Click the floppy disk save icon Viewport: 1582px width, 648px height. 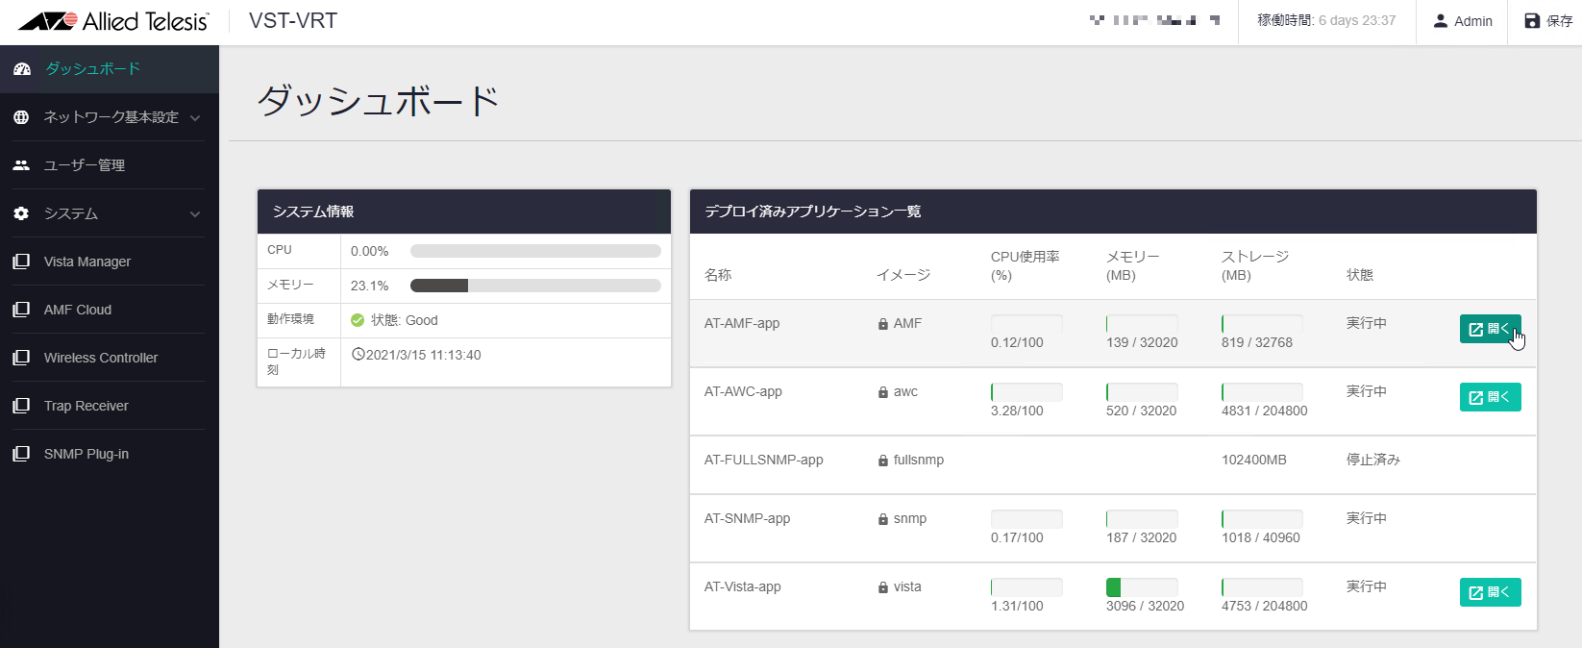pos(1532,21)
